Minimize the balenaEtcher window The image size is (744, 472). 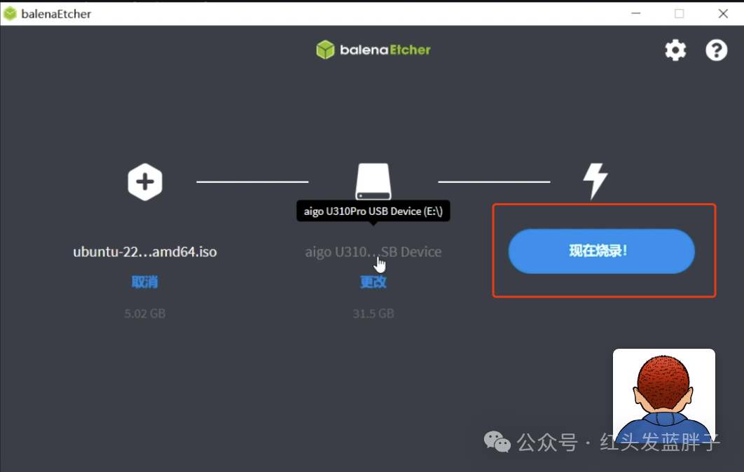pos(635,13)
